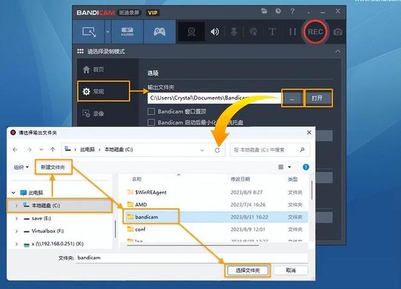Start recording with the REC button

[x=315, y=32]
